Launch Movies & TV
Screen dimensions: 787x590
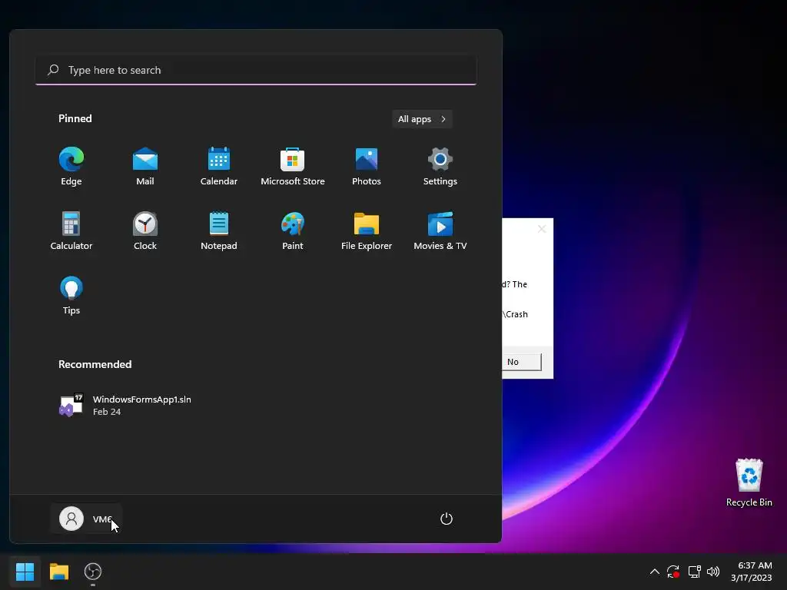[440, 230]
